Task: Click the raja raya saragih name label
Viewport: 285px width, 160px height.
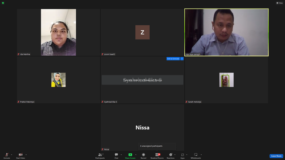Action: click(x=193, y=54)
